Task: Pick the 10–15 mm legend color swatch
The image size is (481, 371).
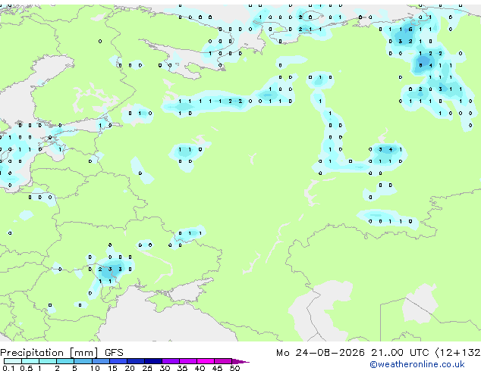Action: tap(101, 361)
